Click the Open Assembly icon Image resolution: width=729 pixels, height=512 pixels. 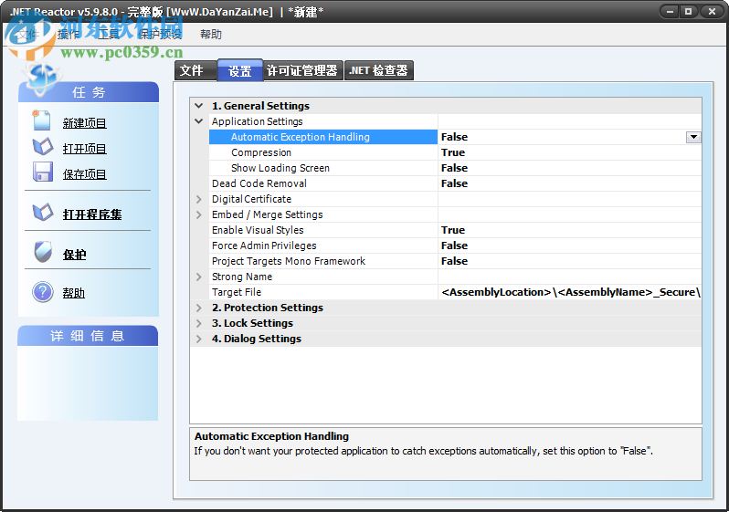tap(43, 213)
